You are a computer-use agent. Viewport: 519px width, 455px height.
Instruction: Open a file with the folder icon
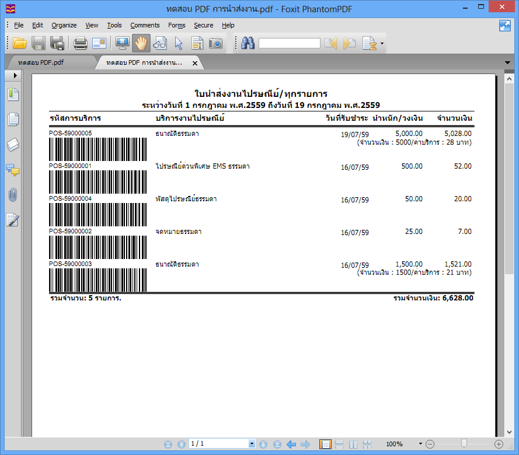click(x=19, y=43)
